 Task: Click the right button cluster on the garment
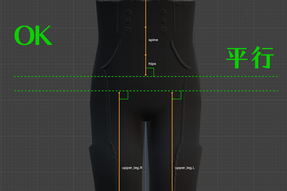coord(163,21)
